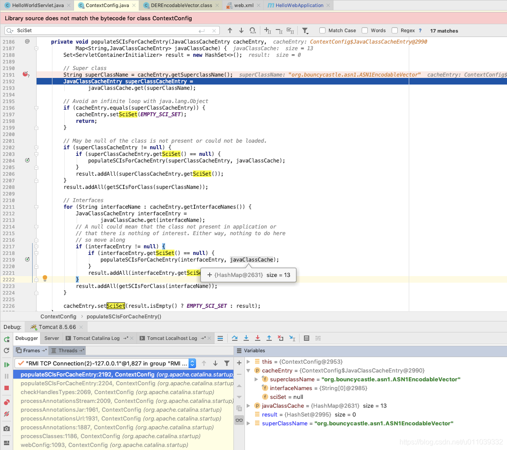Open the Evaluate Expression calculator icon

(x=307, y=338)
